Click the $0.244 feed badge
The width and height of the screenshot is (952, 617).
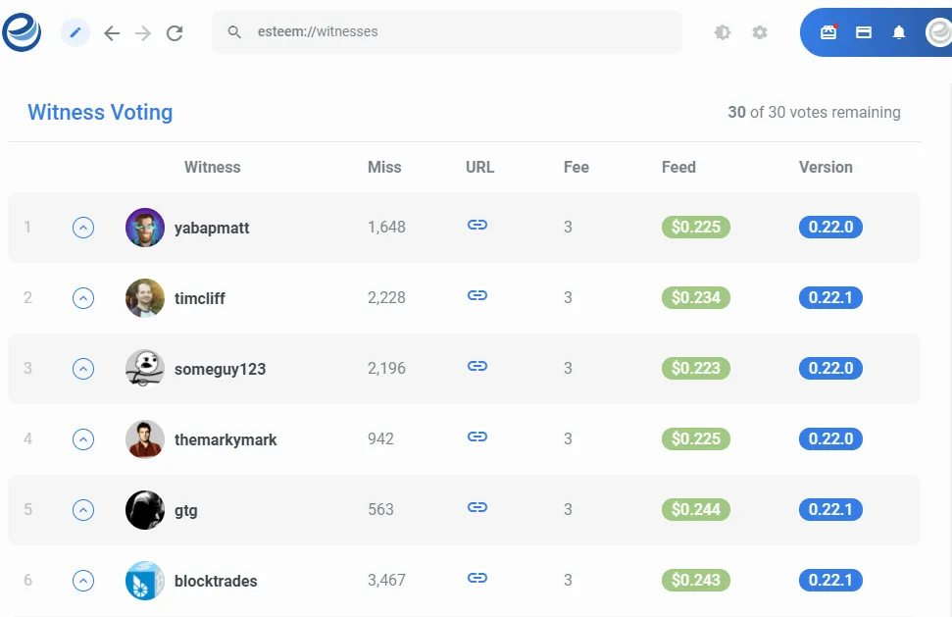[x=696, y=509]
